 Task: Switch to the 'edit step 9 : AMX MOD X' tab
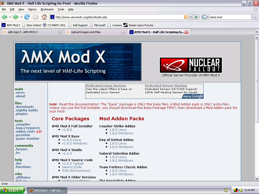pyautogui.click(x=32, y=32)
